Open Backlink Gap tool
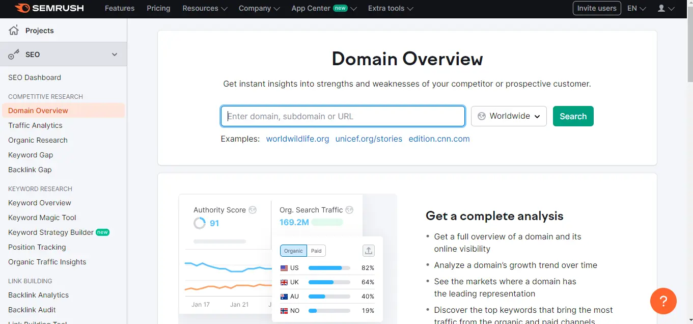Viewport: 693px width, 324px height. pos(30,170)
